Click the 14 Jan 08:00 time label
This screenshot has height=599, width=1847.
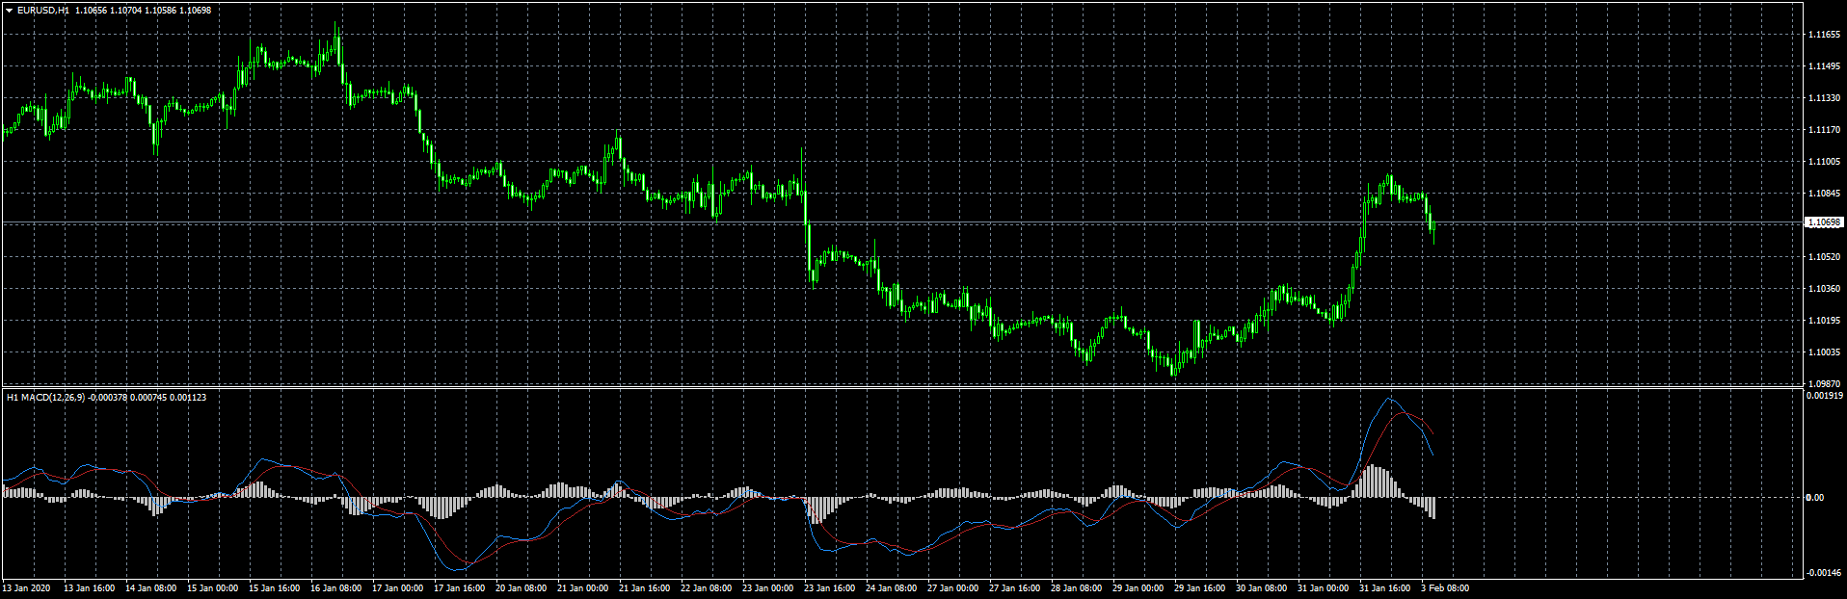point(150,588)
